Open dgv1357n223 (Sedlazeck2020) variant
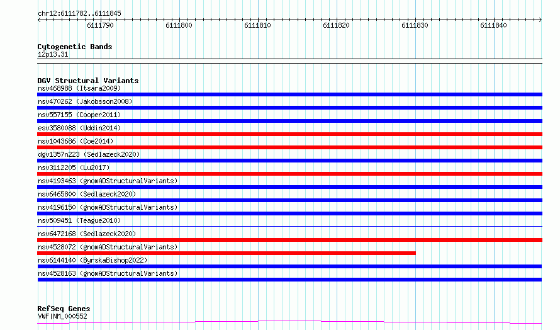Image resolution: width=560 pixels, height=330 pixels. tap(89, 154)
